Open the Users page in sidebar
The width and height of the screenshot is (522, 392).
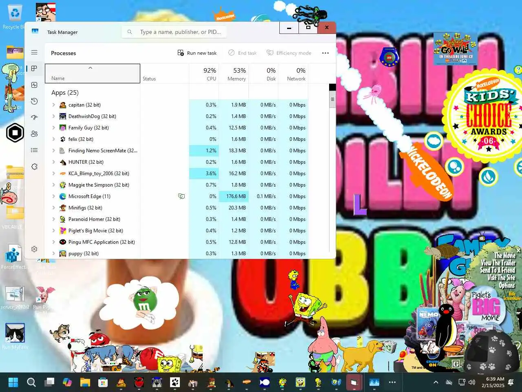[x=34, y=134]
